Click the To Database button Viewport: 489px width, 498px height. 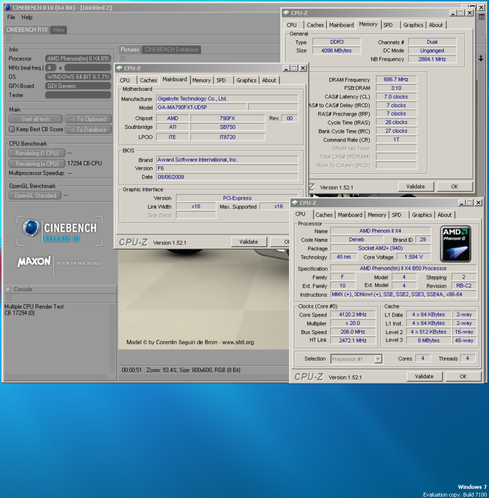coord(89,129)
